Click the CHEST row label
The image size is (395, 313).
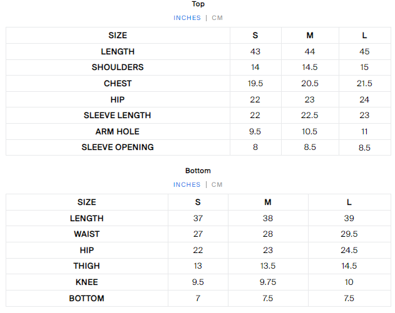pyautogui.click(x=118, y=84)
